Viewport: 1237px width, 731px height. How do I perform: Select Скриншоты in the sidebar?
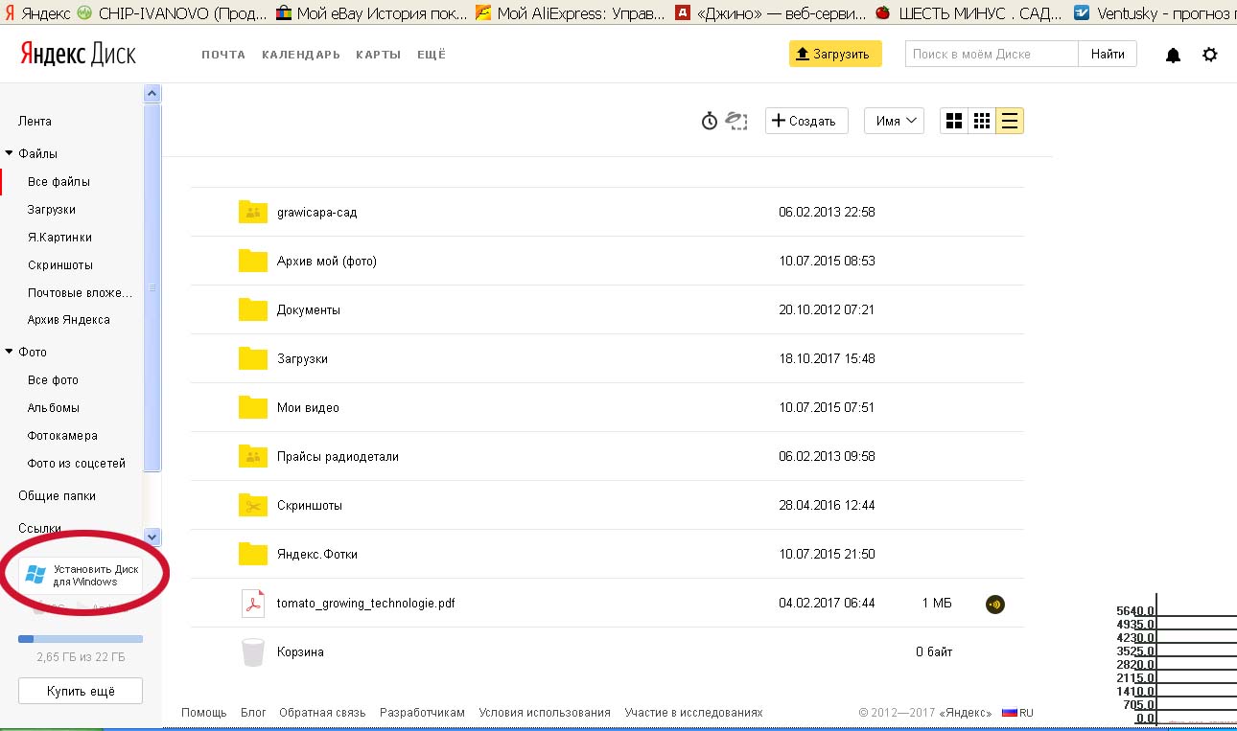pyautogui.click(x=60, y=265)
